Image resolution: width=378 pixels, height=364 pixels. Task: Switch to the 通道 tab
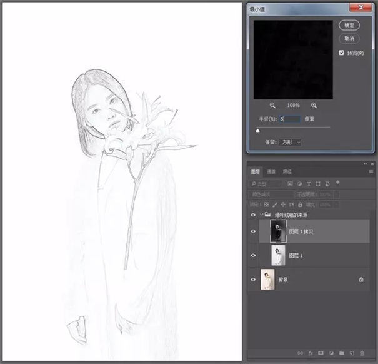point(271,171)
